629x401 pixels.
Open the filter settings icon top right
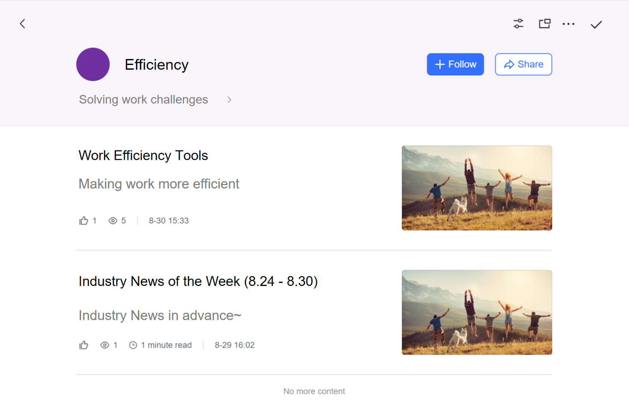pyautogui.click(x=518, y=24)
